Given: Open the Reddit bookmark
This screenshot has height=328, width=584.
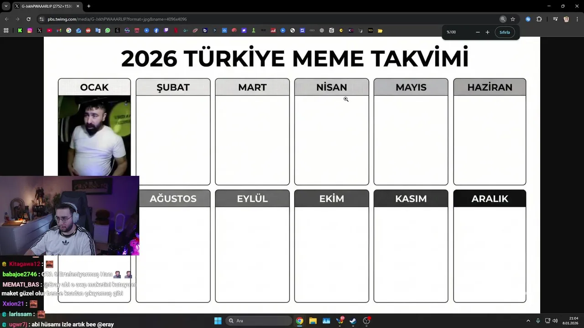Looking at the screenshot, I should 88,31.
